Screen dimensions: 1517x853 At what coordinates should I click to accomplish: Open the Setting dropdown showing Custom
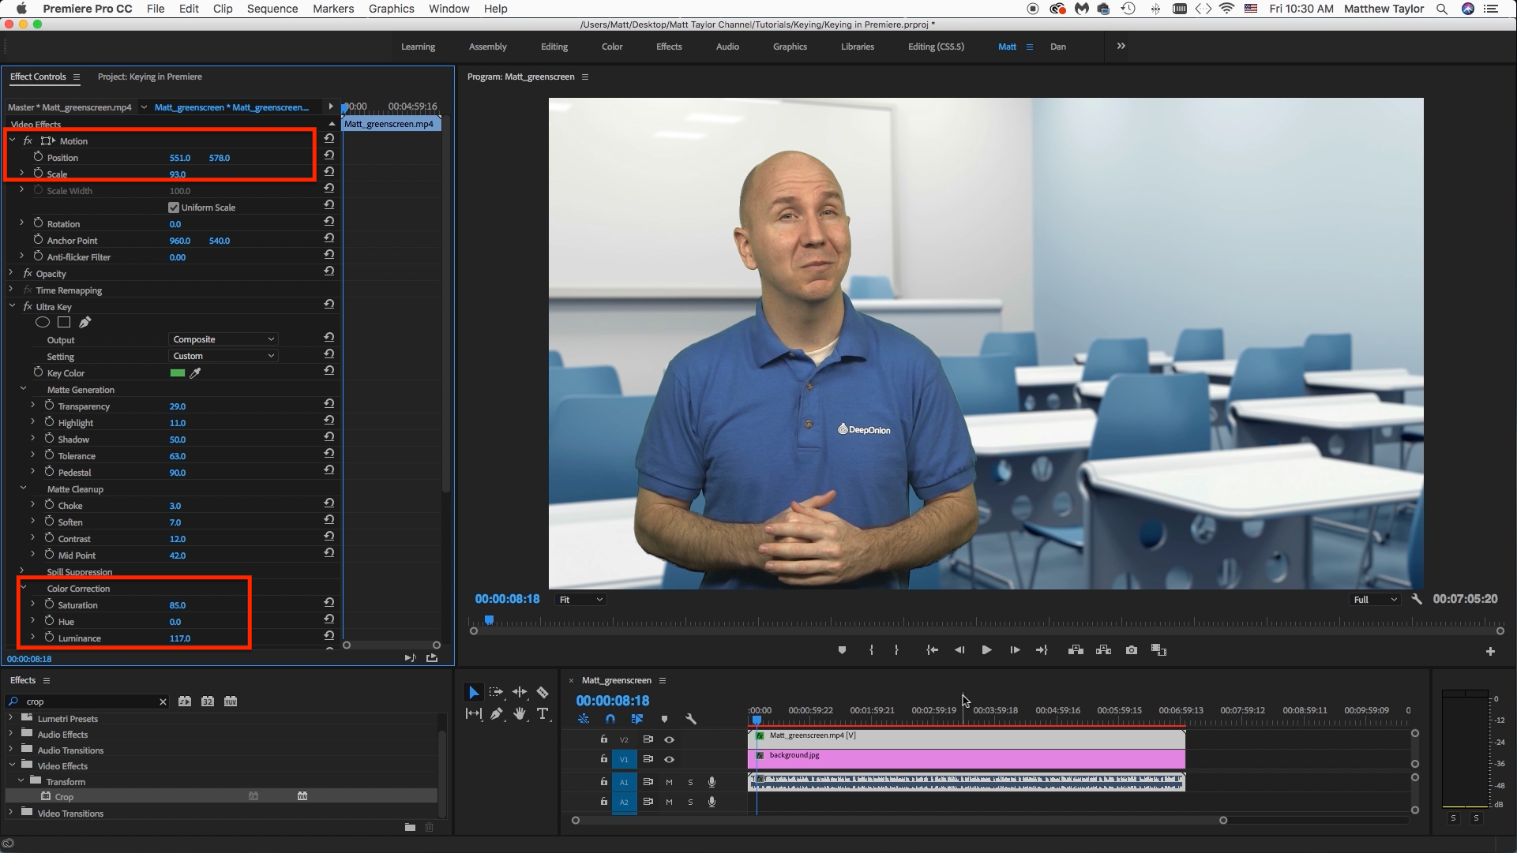pos(223,355)
